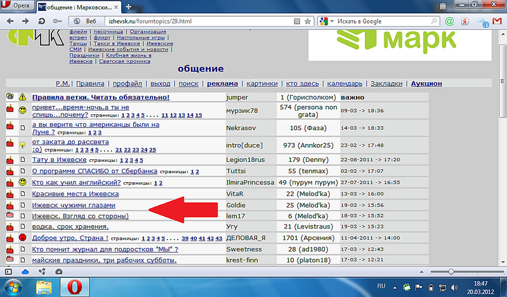Open a new browser tab
Image resolution: width=507 pixels, height=297 pixels.
point(129,8)
